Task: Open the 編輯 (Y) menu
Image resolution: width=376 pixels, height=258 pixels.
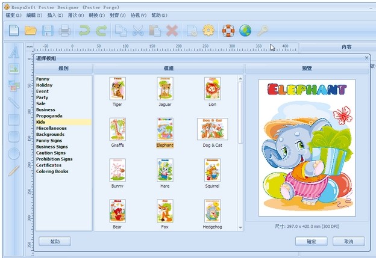Action: [x=34, y=15]
